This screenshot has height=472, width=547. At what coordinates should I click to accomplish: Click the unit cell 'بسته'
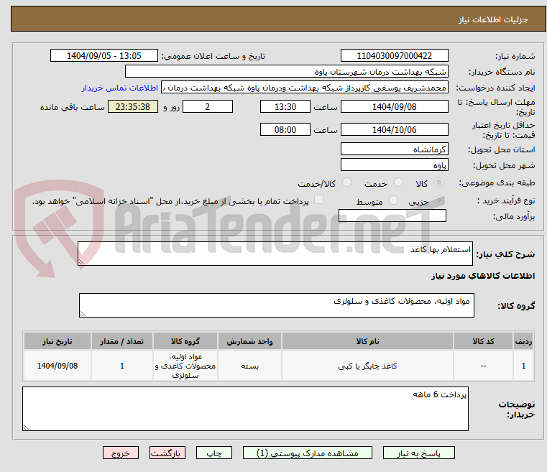point(249,366)
